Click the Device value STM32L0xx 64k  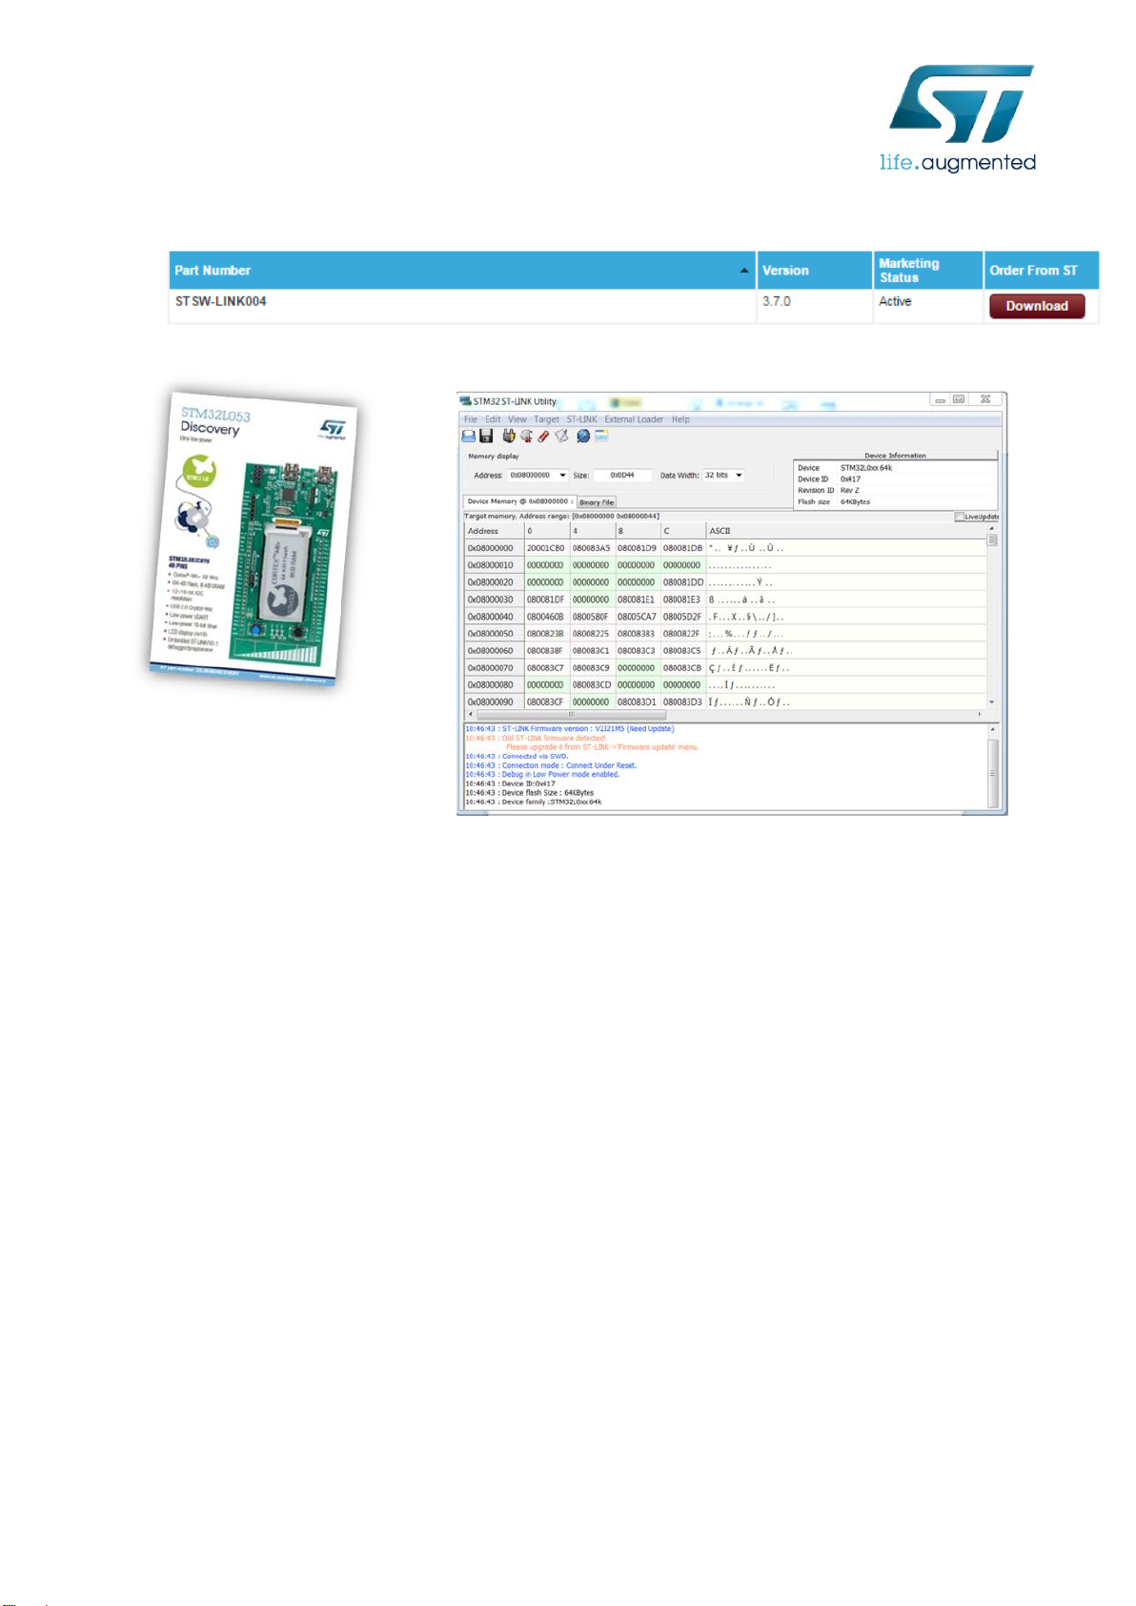[x=866, y=468]
